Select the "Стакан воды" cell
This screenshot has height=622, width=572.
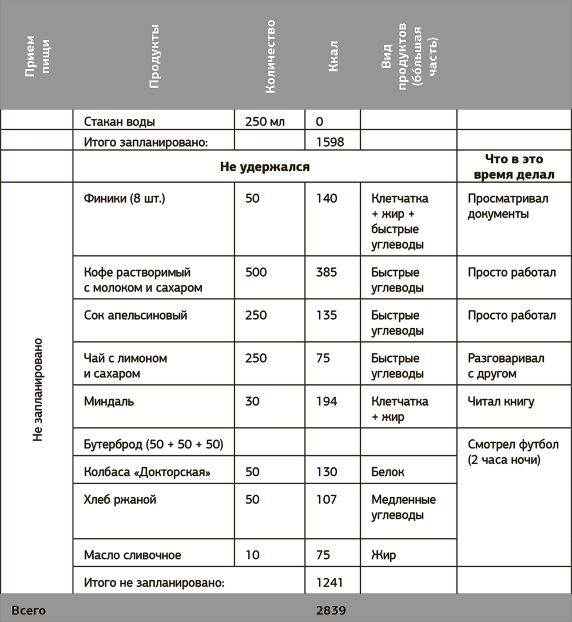[120, 121]
